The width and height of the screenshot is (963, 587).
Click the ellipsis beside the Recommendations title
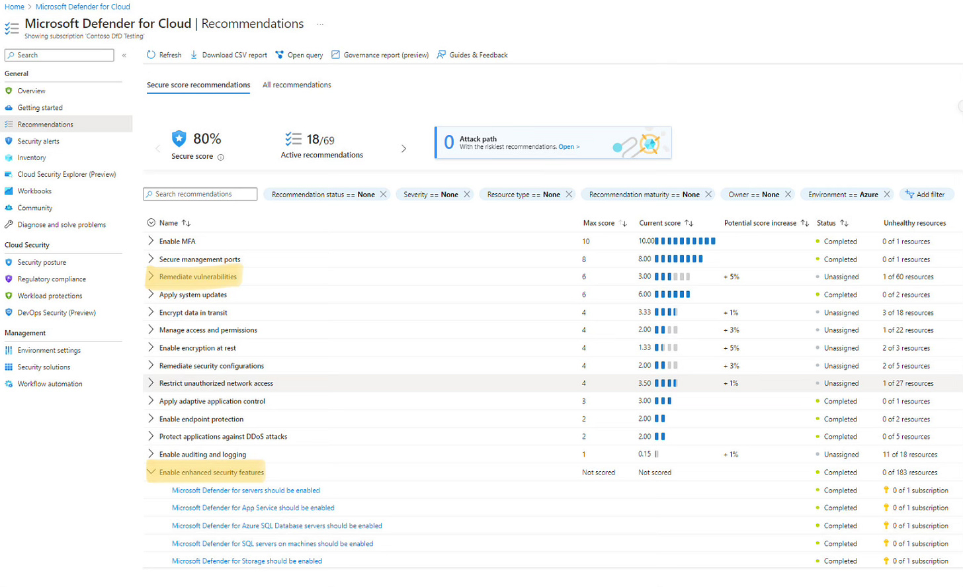coord(320,24)
